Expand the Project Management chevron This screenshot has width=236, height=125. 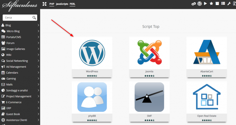click(x=38, y=96)
